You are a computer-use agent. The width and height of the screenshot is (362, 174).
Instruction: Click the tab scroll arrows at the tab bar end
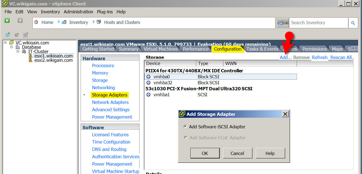[354, 48]
